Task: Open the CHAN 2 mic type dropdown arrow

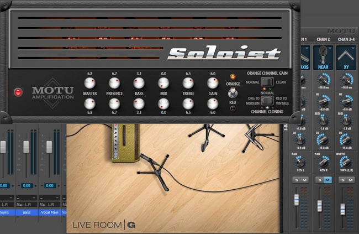Action: (330, 48)
